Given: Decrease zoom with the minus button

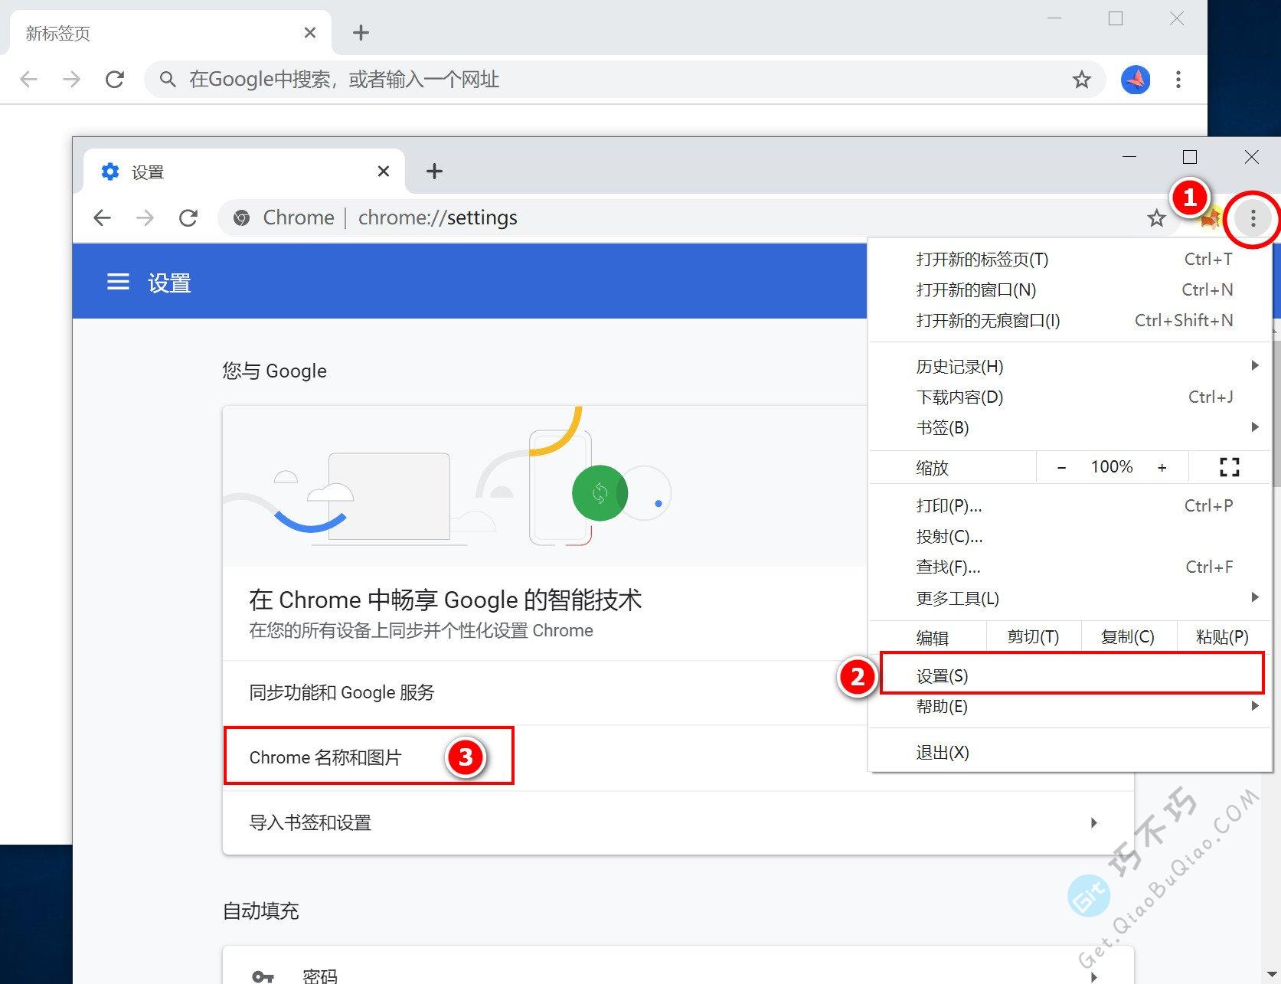Looking at the screenshot, I should pyautogui.click(x=1061, y=467).
